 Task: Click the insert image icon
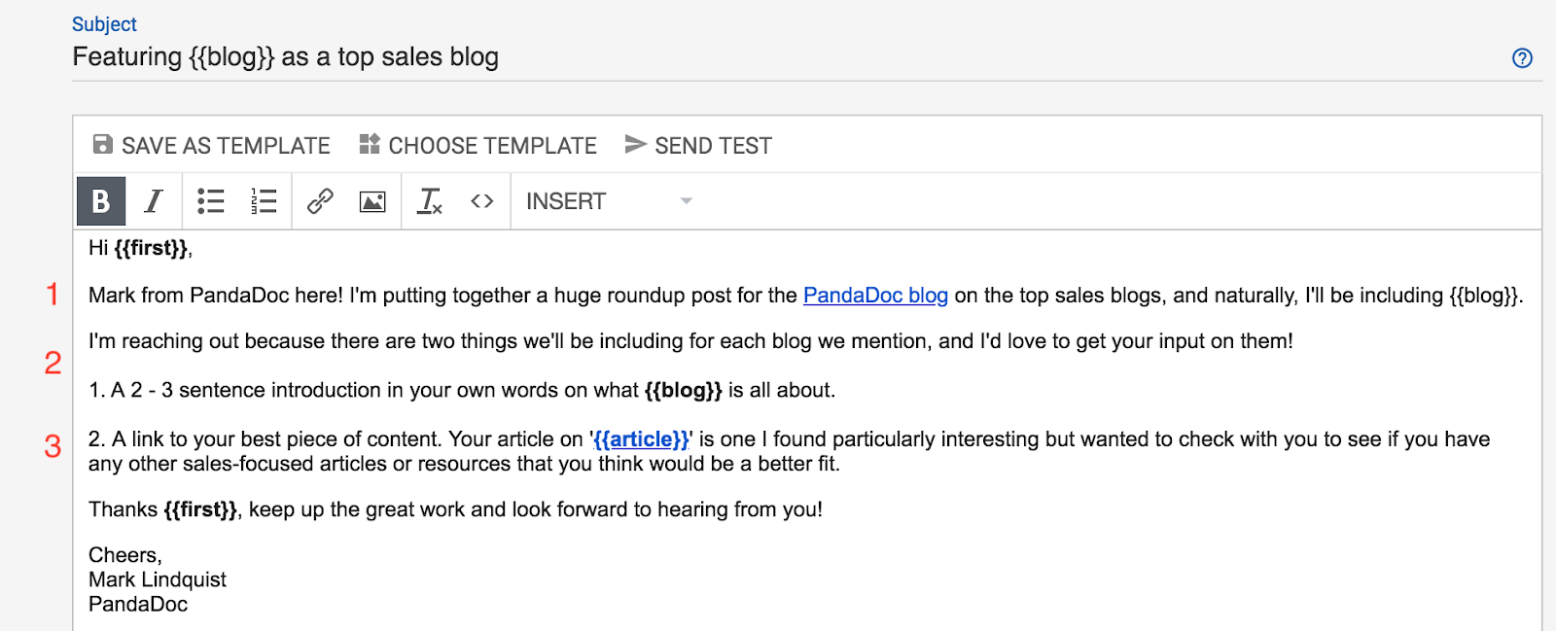tap(372, 201)
